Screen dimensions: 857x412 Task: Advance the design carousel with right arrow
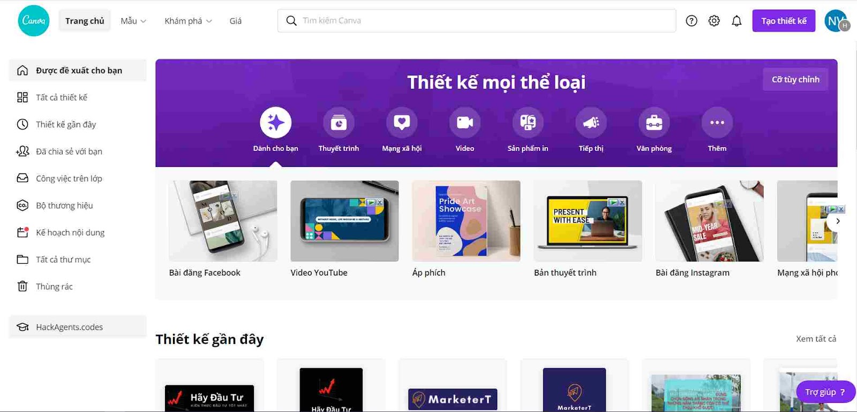pyautogui.click(x=838, y=221)
